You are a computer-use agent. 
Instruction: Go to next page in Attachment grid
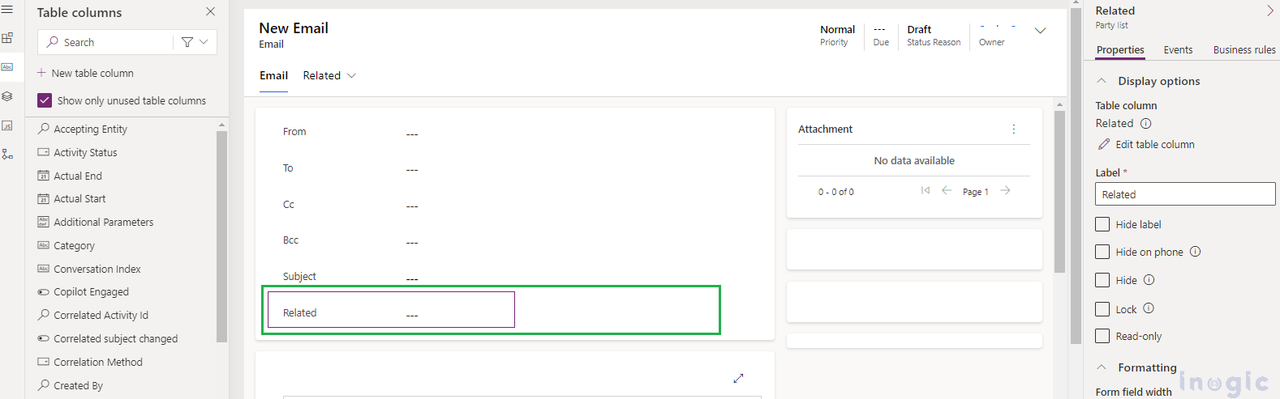tap(1006, 191)
